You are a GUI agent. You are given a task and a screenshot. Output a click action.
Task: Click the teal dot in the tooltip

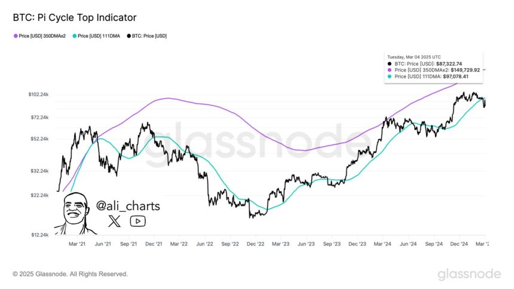coord(390,76)
